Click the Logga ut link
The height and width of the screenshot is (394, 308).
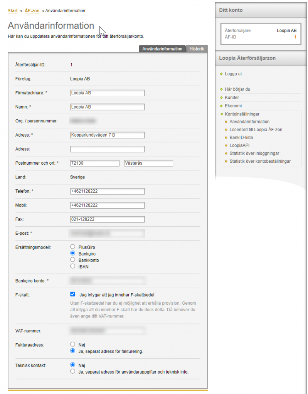(233, 74)
